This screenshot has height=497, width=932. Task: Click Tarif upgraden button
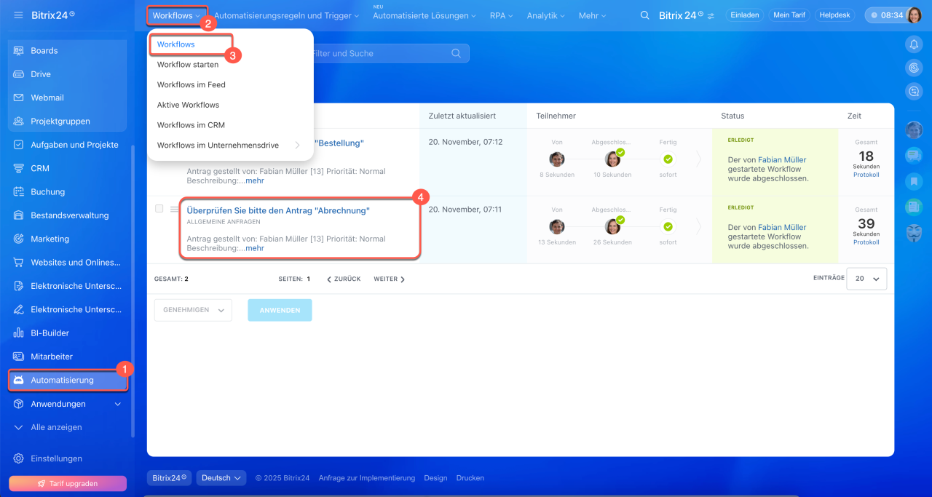(x=68, y=484)
